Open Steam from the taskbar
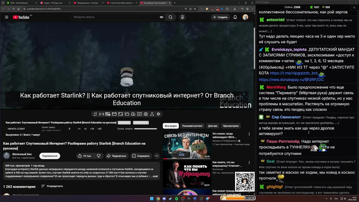Image resolution: width=359 pixels, height=202 pixels. coord(170,199)
